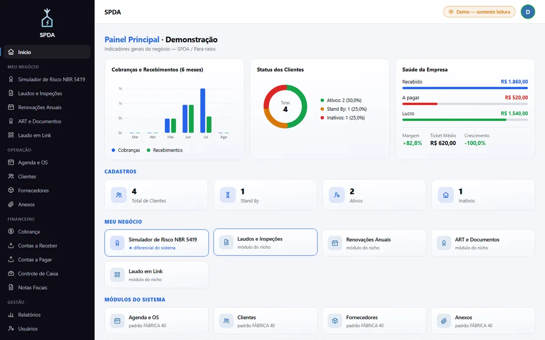Select Renovações Anuais sidebar item
Viewport: 545px width, 340px height.
47,107
